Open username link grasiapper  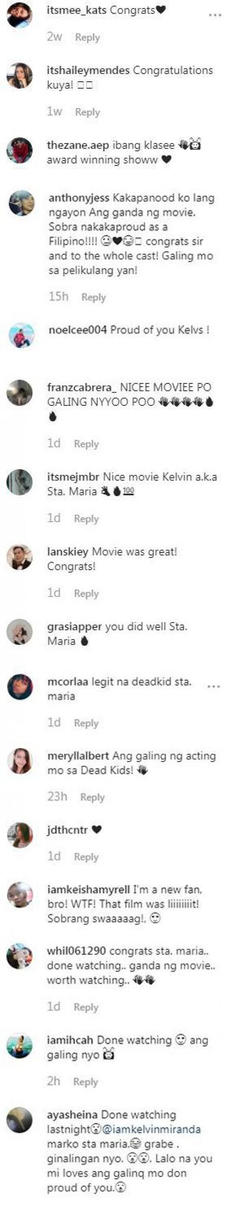click(75, 626)
